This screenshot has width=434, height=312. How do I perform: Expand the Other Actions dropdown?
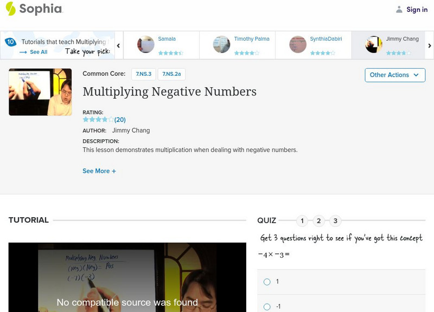click(x=395, y=75)
